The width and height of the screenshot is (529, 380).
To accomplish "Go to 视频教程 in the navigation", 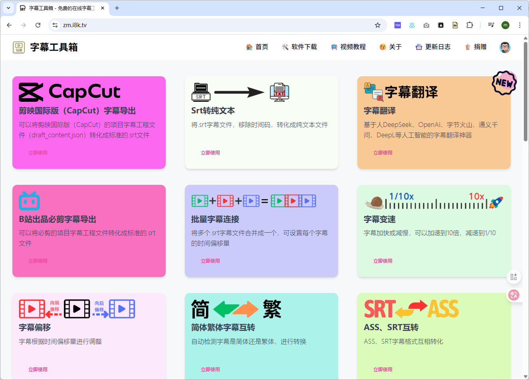I will [x=348, y=47].
